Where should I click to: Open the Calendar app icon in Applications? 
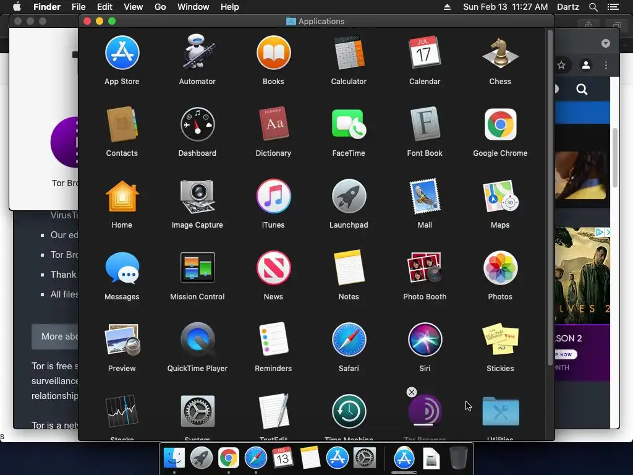tap(425, 53)
